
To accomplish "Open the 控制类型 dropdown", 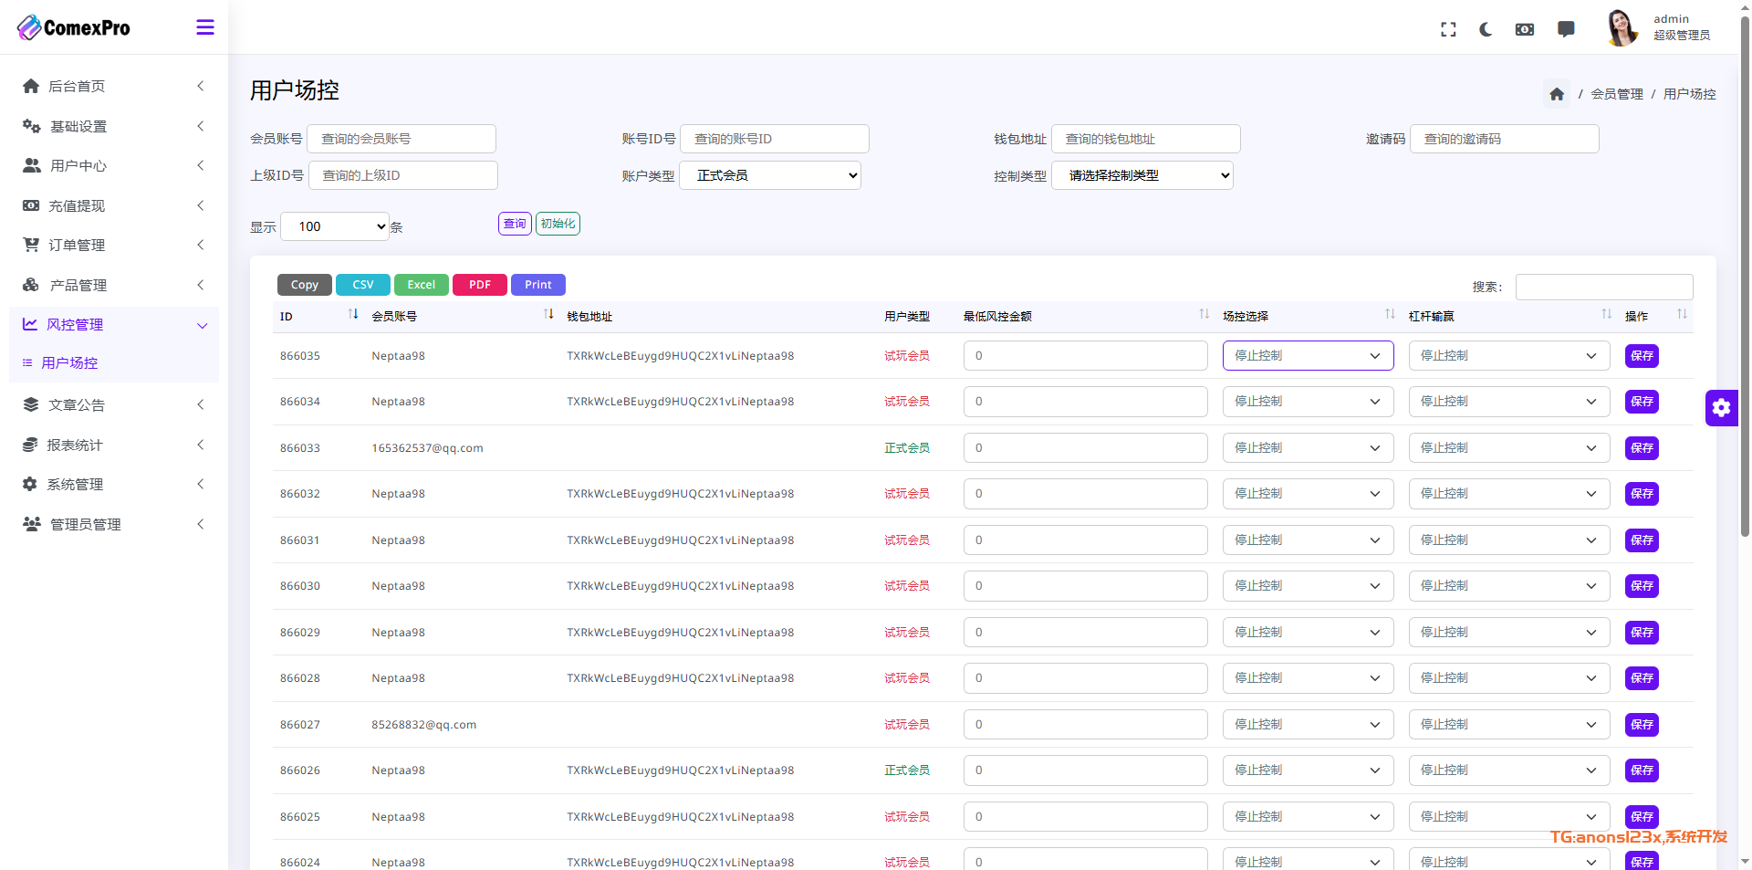I will [1142, 175].
